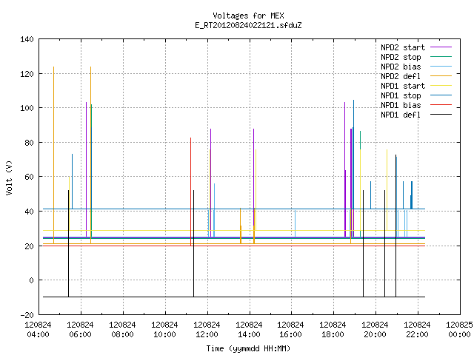
Task: Click the y-axis tick value 140
Action: (27, 39)
